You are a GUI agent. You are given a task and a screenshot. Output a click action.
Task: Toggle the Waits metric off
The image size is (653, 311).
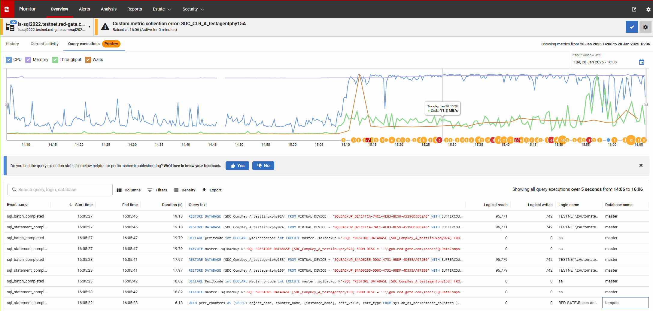pyautogui.click(x=88, y=59)
